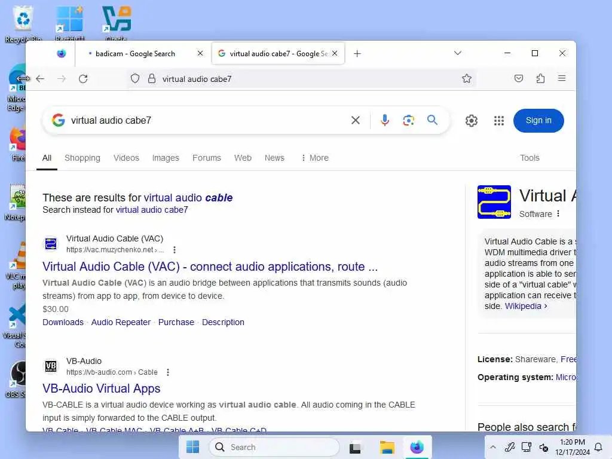The height and width of the screenshot is (459, 612).
Task: Bookmark this page with star icon
Action: click(x=466, y=79)
